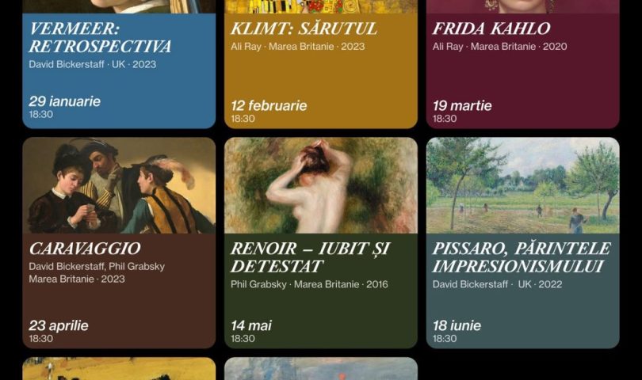Open the Frida Kahlo film title
Viewport: 642px width, 380px height.
coord(491,28)
